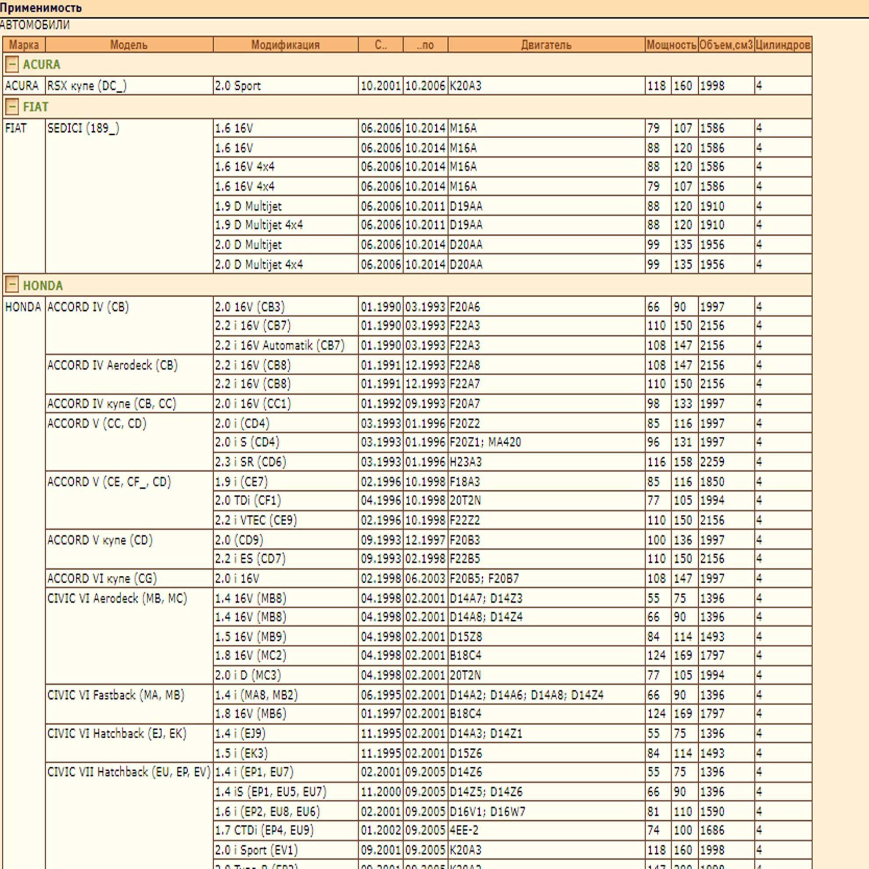Click the FIAT group heading

[36, 107]
